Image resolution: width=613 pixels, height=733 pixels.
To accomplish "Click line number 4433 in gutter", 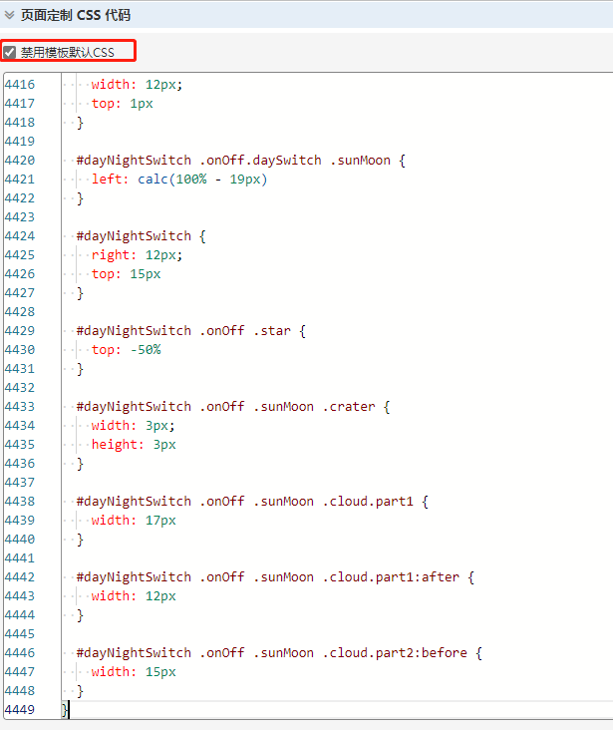I will point(20,407).
